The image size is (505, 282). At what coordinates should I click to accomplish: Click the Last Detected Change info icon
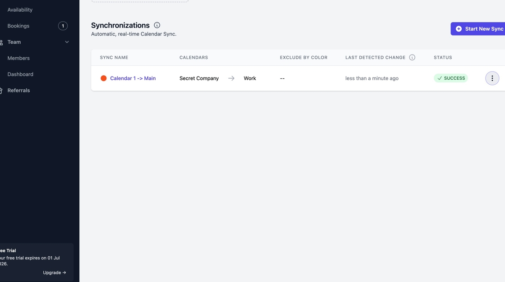coord(412,58)
